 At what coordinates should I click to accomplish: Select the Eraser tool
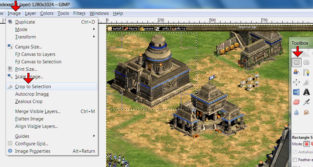[297, 102]
